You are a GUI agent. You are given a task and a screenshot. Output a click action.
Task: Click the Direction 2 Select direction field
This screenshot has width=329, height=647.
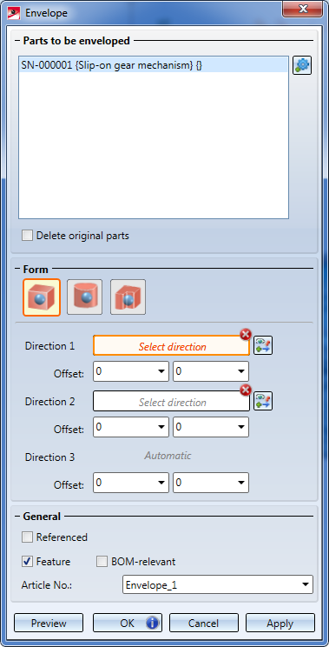pyautogui.click(x=171, y=402)
